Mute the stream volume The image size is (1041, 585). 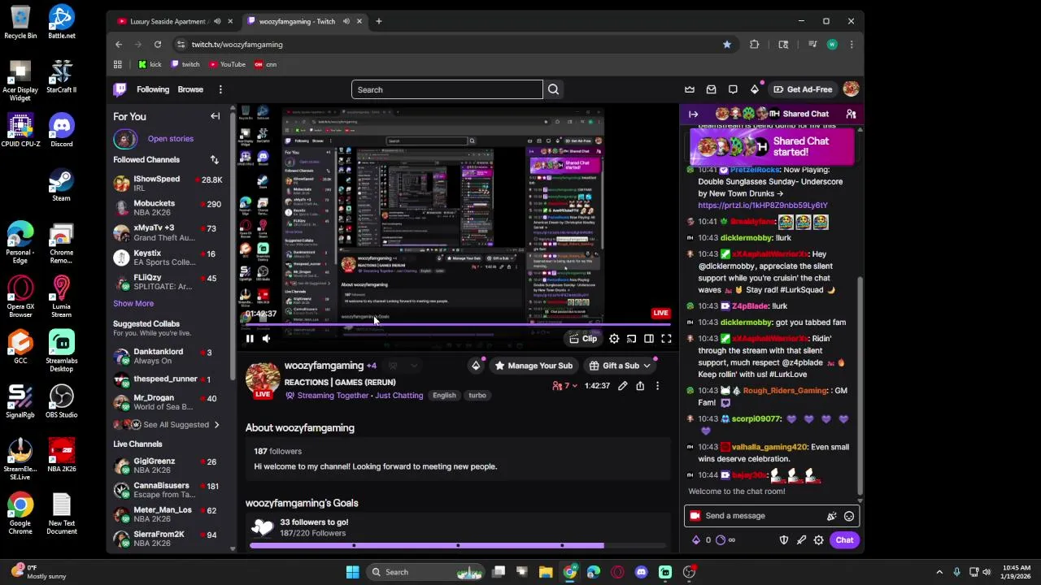coord(266,339)
